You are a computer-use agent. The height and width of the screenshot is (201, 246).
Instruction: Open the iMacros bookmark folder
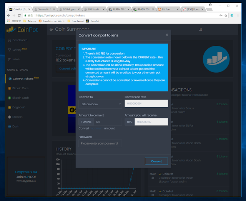pyautogui.click(x=30, y=21)
